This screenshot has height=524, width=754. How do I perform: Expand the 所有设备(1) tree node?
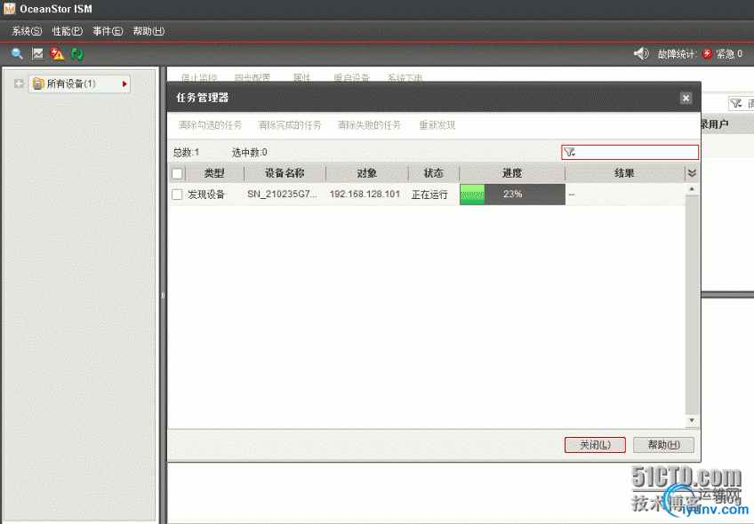pyautogui.click(x=19, y=83)
